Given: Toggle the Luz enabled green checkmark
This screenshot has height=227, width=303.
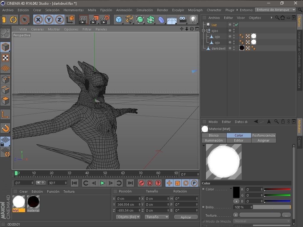Looking at the screenshot, I should point(237,25).
